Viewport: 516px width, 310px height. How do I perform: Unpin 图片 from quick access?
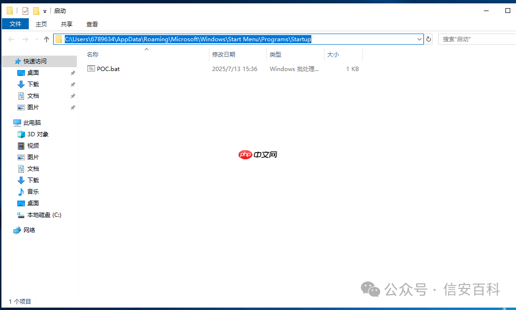pyautogui.click(x=72, y=107)
